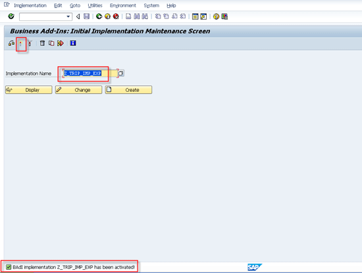
Task: Open the Implementation menu
Action: (x=30, y=5)
